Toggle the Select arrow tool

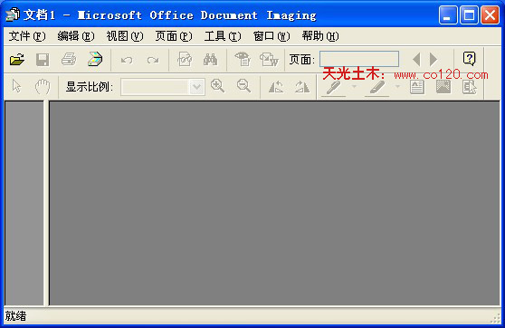(16, 86)
